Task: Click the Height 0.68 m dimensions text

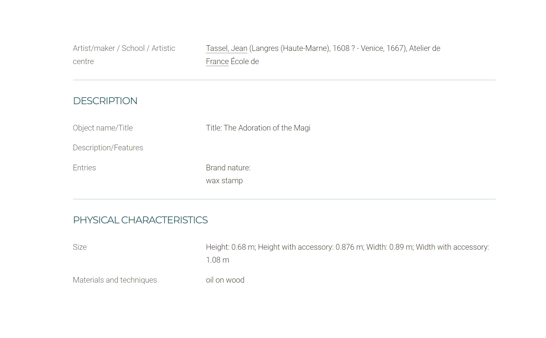Action: [x=231, y=247]
